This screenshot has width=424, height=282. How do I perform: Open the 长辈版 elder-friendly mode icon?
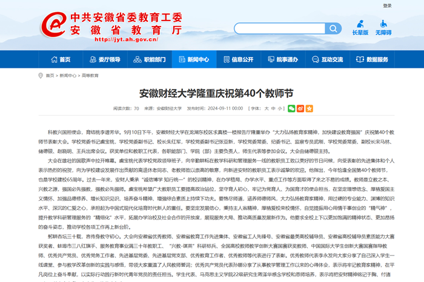[x=360, y=27]
